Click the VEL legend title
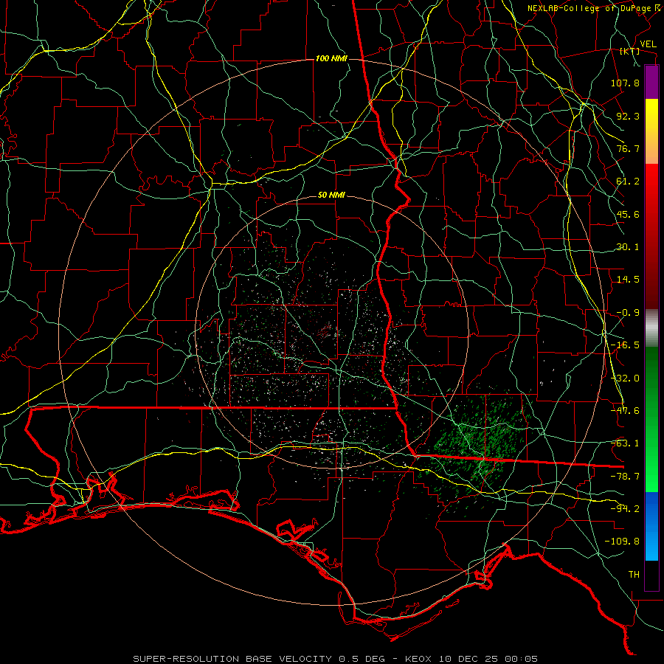 (x=648, y=44)
